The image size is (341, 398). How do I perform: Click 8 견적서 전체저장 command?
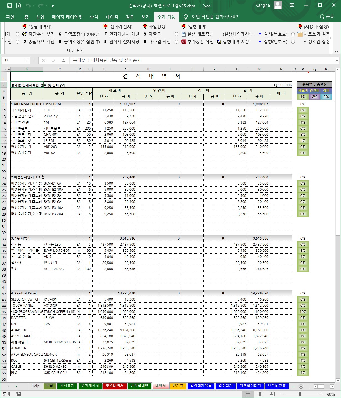[x=122, y=42]
